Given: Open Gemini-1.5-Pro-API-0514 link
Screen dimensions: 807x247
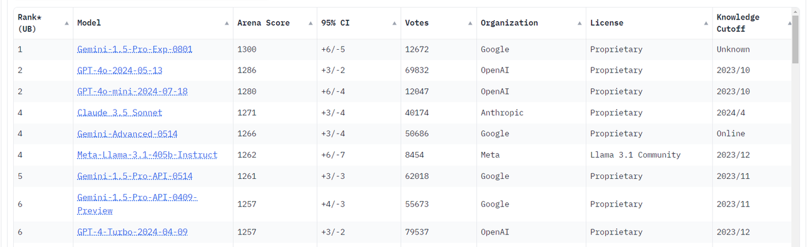Looking at the screenshot, I should [x=135, y=176].
